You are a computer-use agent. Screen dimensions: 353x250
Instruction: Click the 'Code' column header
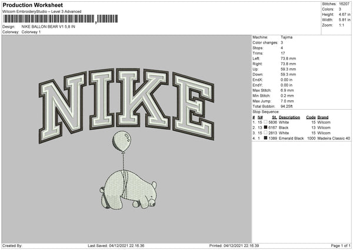coord(311,117)
